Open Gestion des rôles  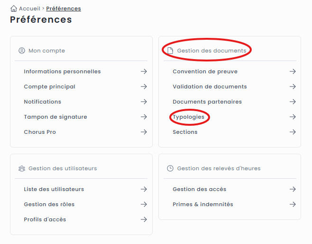[49, 204]
